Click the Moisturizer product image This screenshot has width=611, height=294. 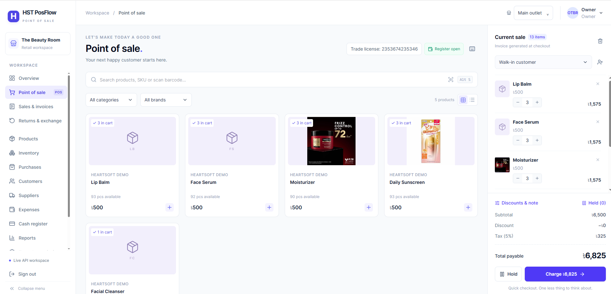331,141
